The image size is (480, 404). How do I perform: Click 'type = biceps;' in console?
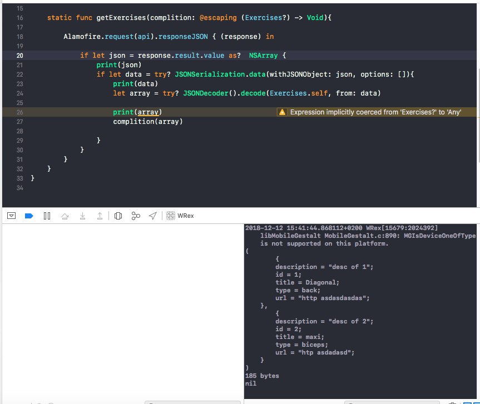tap(301, 345)
